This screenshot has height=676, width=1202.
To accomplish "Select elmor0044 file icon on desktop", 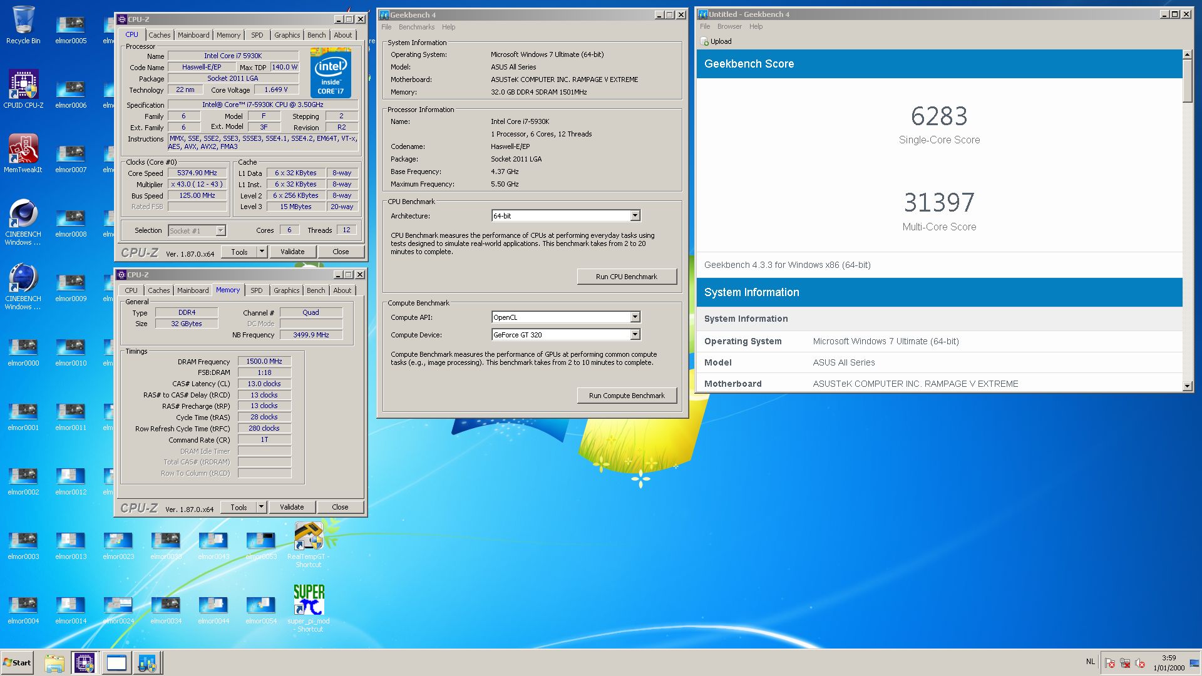I will click(x=213, y=610).
